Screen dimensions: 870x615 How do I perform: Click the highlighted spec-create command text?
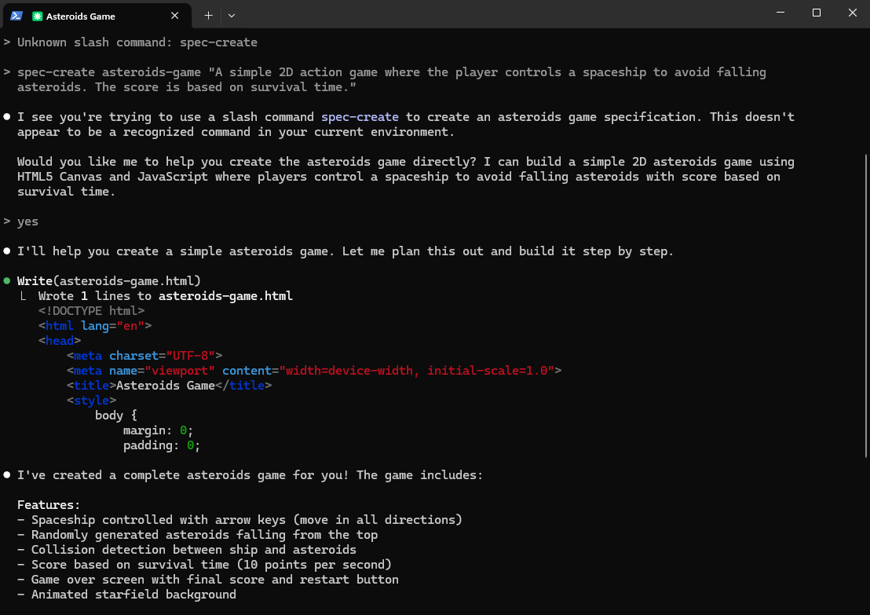point(360,117)
